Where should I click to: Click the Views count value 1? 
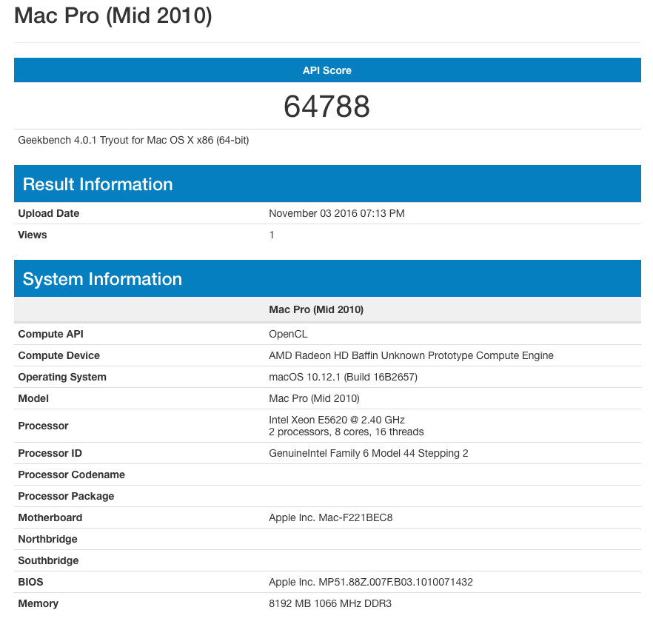pos(272,235)
